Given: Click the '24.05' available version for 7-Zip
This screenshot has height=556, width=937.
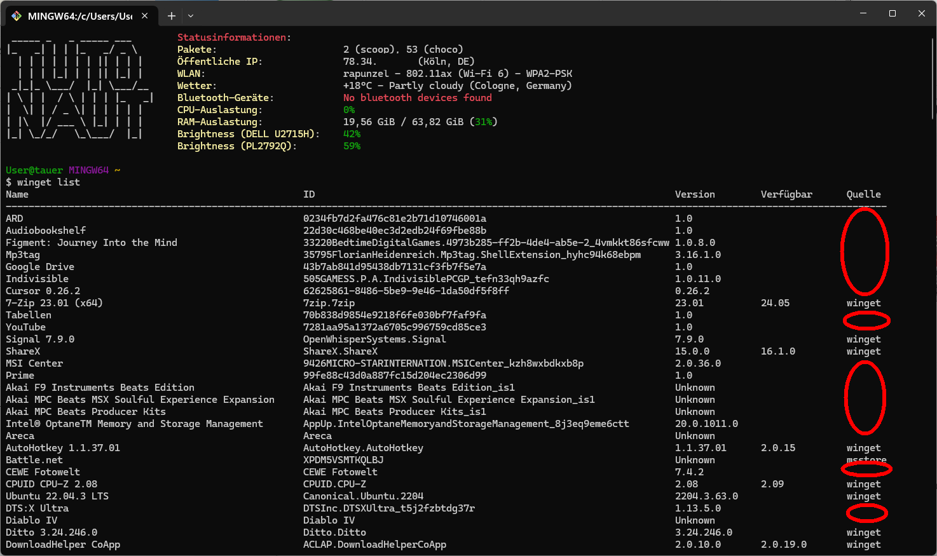Looking at the screenshot, I should 775,303.
